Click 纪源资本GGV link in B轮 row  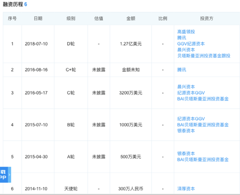pyautogui.click(x=191, y=119)
